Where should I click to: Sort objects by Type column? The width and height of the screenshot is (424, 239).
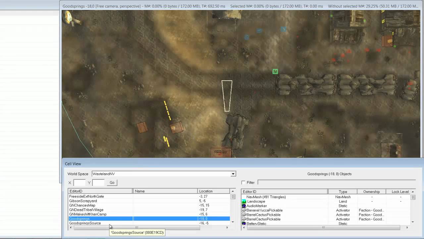point(343,192)
